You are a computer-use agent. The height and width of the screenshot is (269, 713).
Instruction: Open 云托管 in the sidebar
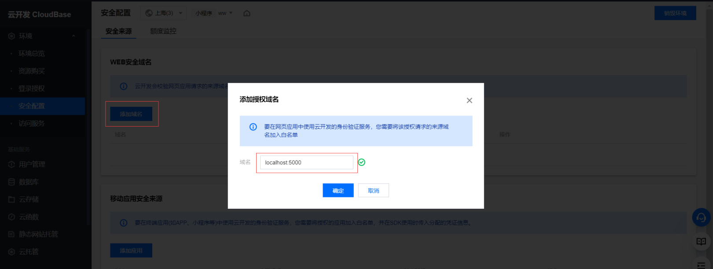point(29,252)
